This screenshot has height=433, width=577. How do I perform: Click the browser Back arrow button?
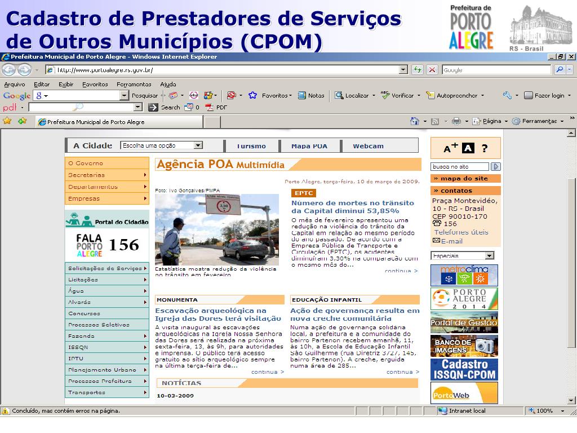pyautogui.click(x=9, y=69)
